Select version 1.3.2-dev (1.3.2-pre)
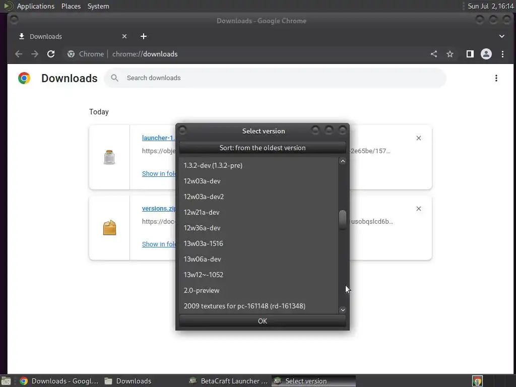The height and width of the screenshot is (387, 516). click(259, 165)
